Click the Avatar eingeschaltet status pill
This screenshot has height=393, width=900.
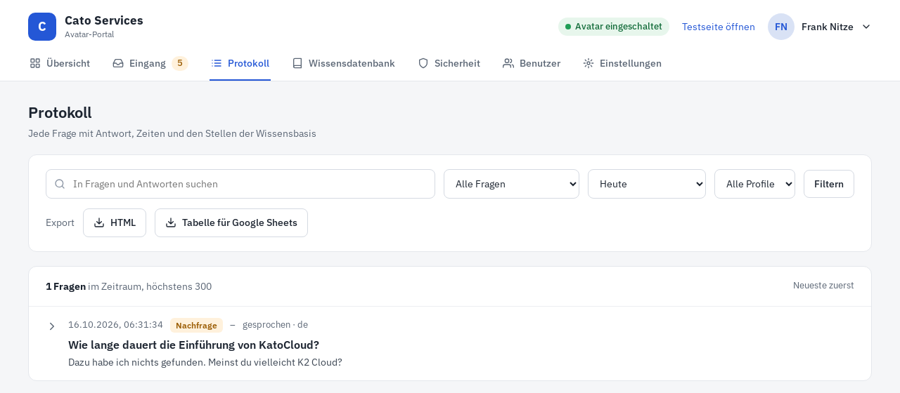(614, 27)
